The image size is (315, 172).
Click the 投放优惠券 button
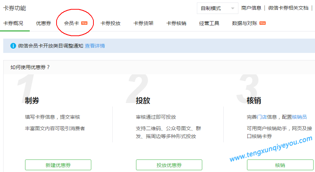point(169,165)
